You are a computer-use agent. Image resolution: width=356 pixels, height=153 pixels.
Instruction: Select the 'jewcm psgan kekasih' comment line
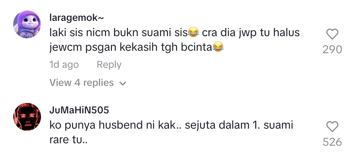[x=136, y=47]
